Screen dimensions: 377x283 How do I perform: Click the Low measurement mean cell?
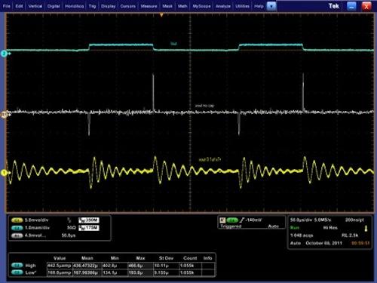click(87, 272)
